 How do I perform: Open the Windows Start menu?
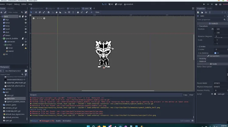[x=88, y=126]
